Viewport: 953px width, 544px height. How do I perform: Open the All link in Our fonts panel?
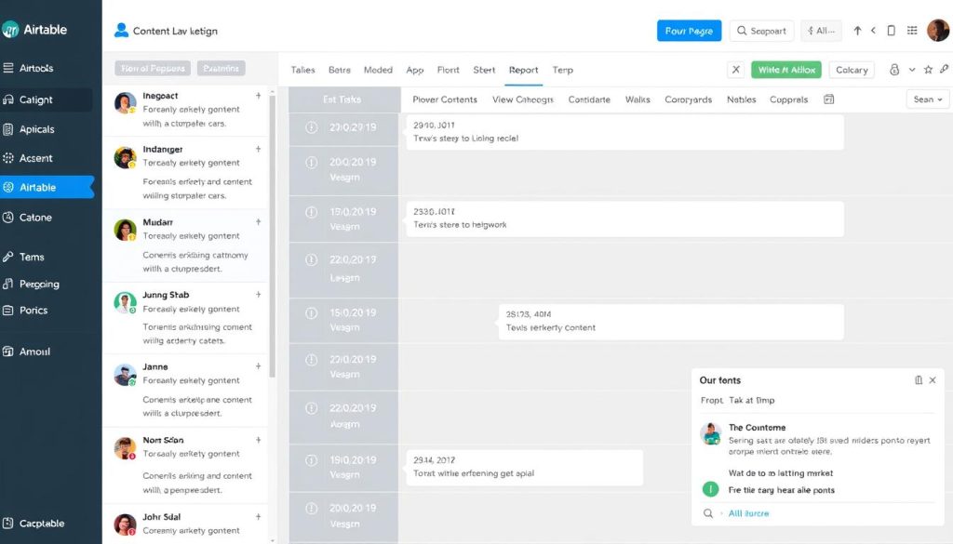748,513
